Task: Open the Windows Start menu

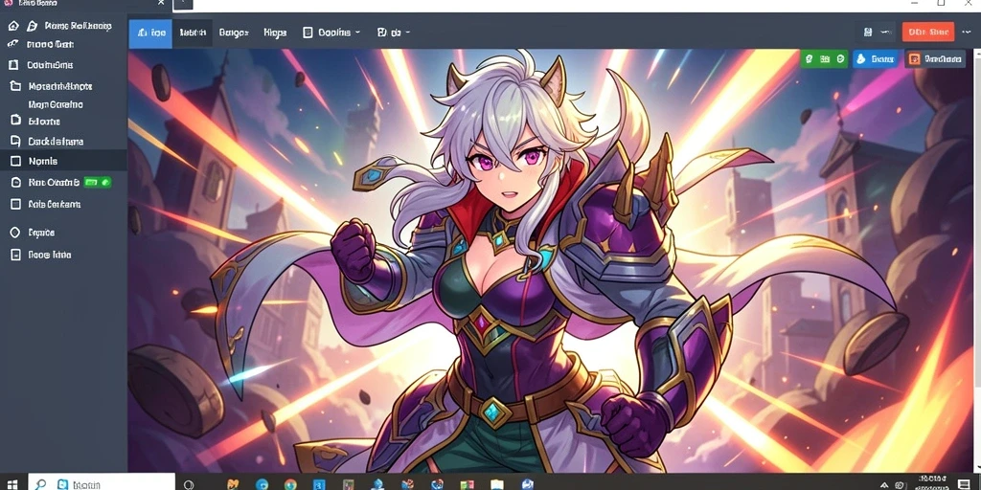Action: tap(12, 483)
